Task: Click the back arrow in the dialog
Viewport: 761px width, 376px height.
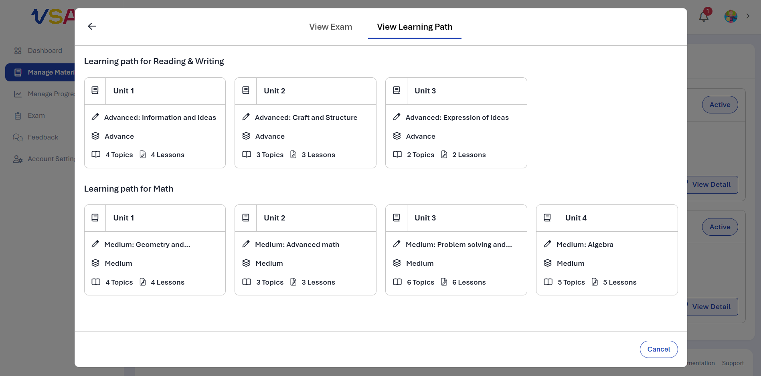Action: 92,26
